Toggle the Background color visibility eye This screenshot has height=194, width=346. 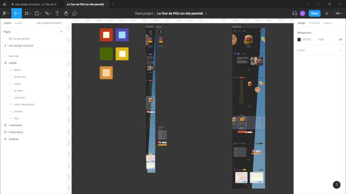point(340,40)
